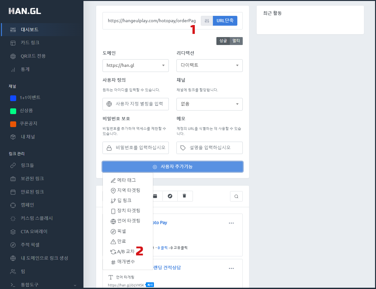Click the 메모 description input field
376x289 pixels.
[209, 148]
